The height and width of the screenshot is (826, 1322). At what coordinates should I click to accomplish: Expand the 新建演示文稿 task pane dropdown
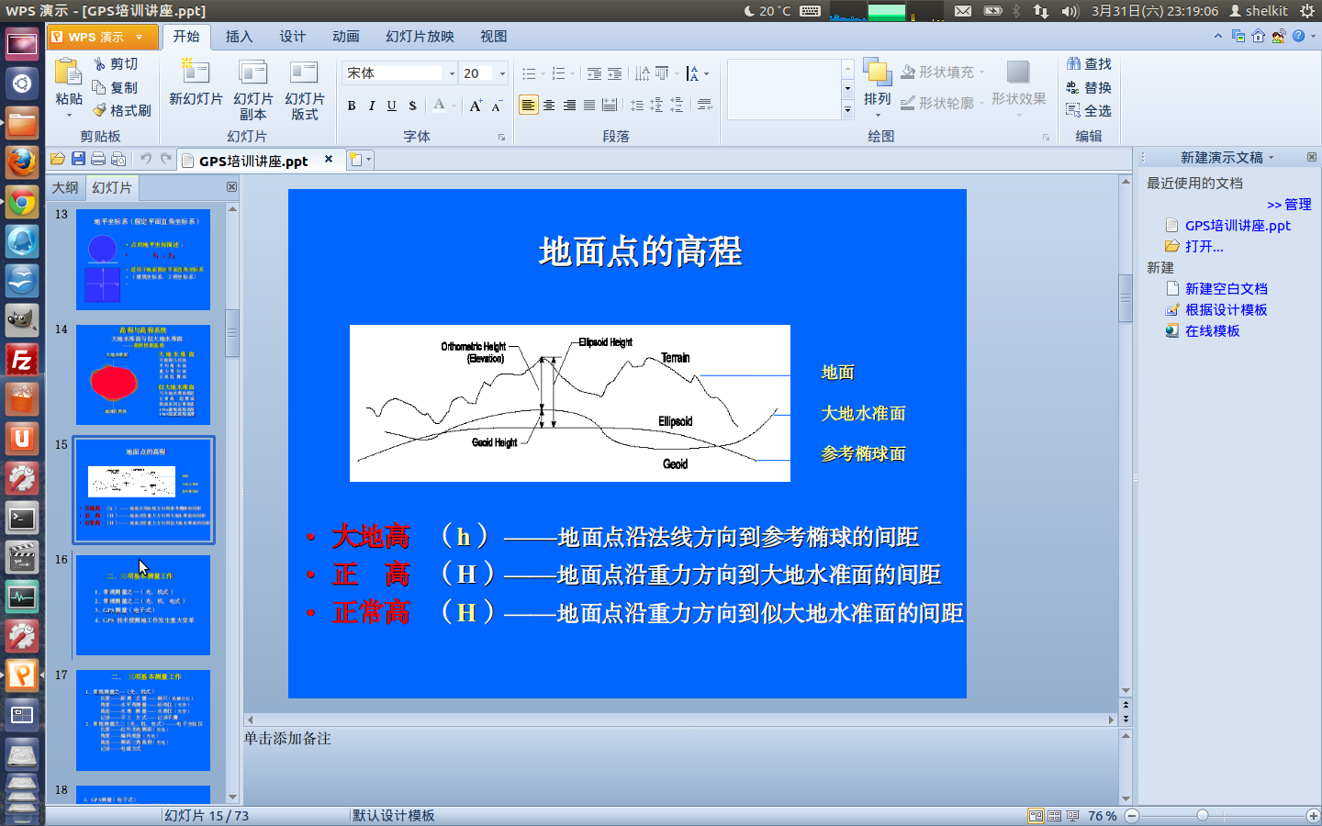point(1272,158)
